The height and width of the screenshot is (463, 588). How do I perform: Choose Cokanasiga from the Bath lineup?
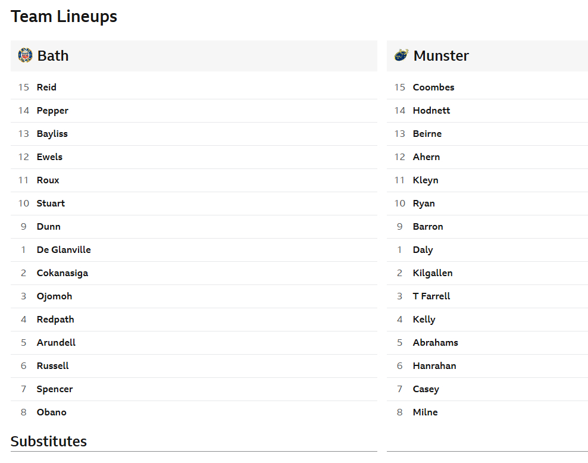62,273
